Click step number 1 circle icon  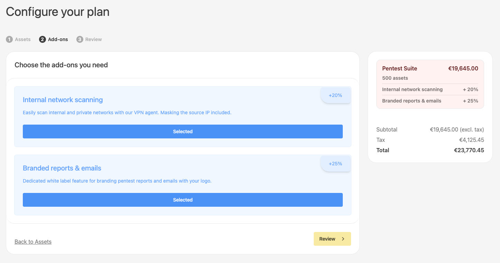(x=9, y=39)
